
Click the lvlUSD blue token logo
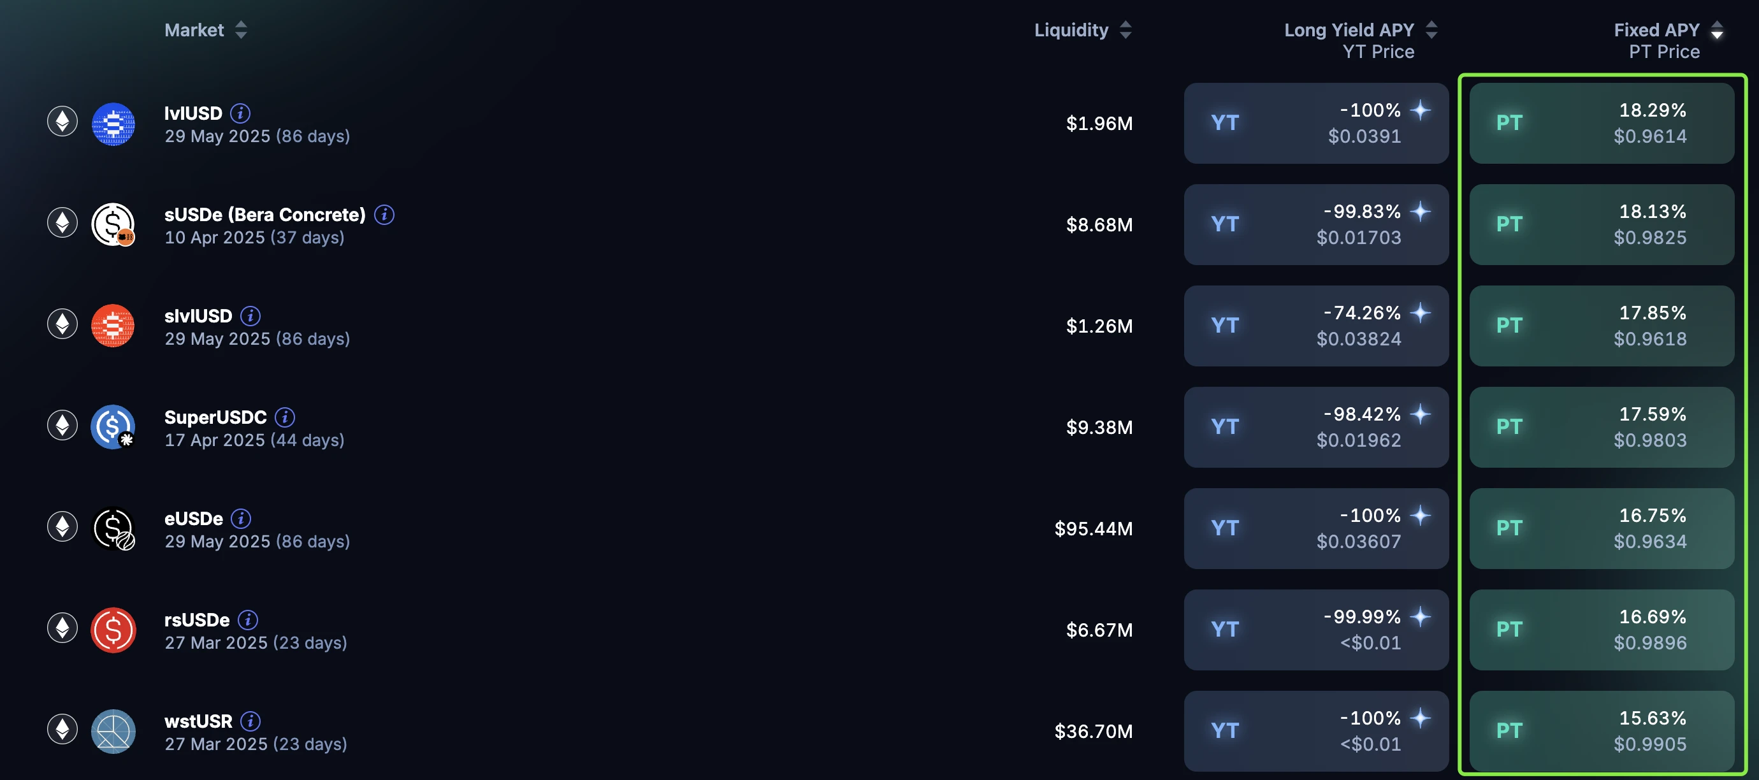point(113,124)
